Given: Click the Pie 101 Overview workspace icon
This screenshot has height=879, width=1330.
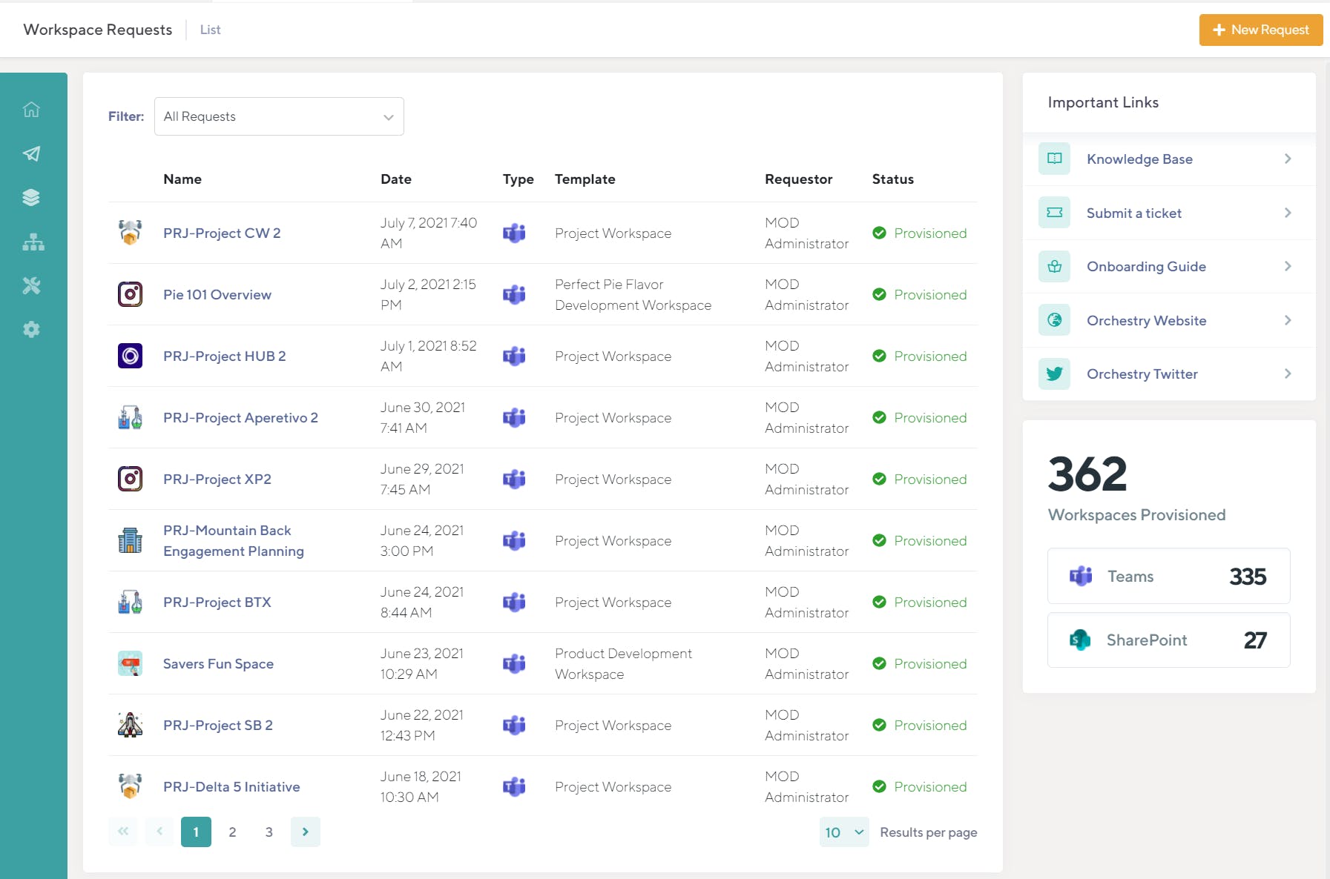Looking at the screenshot, I should [x=130, y=294].
